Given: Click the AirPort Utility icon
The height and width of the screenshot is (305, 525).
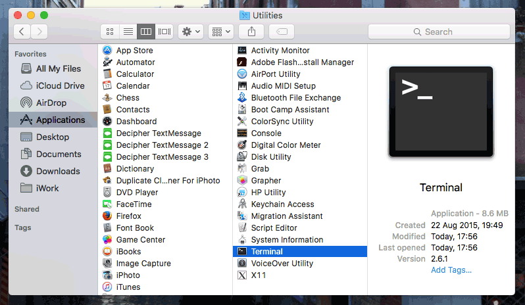Looking at the screenshot, I should point(241,74).
